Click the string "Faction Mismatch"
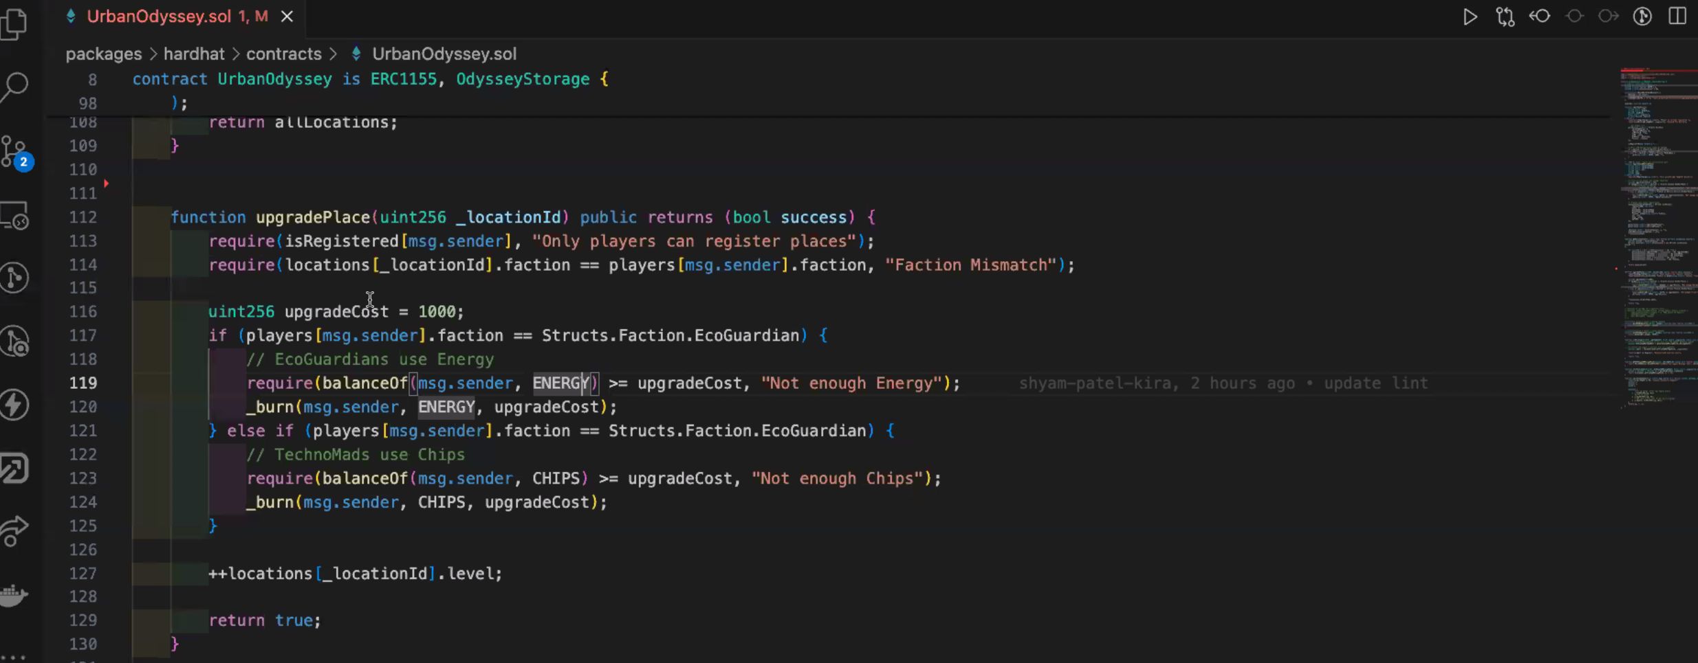 (970, 265)
